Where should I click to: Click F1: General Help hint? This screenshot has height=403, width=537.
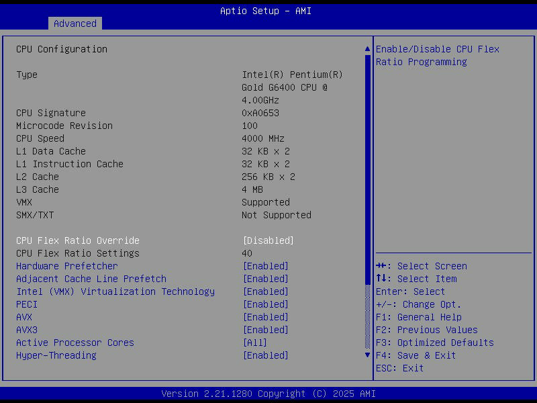pyautogui.click(x=418, y=317)
